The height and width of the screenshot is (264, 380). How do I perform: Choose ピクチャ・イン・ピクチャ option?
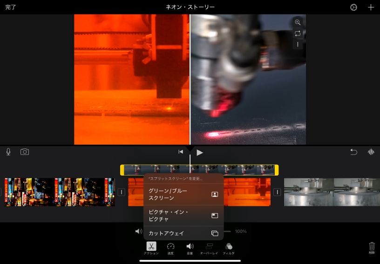183,216
